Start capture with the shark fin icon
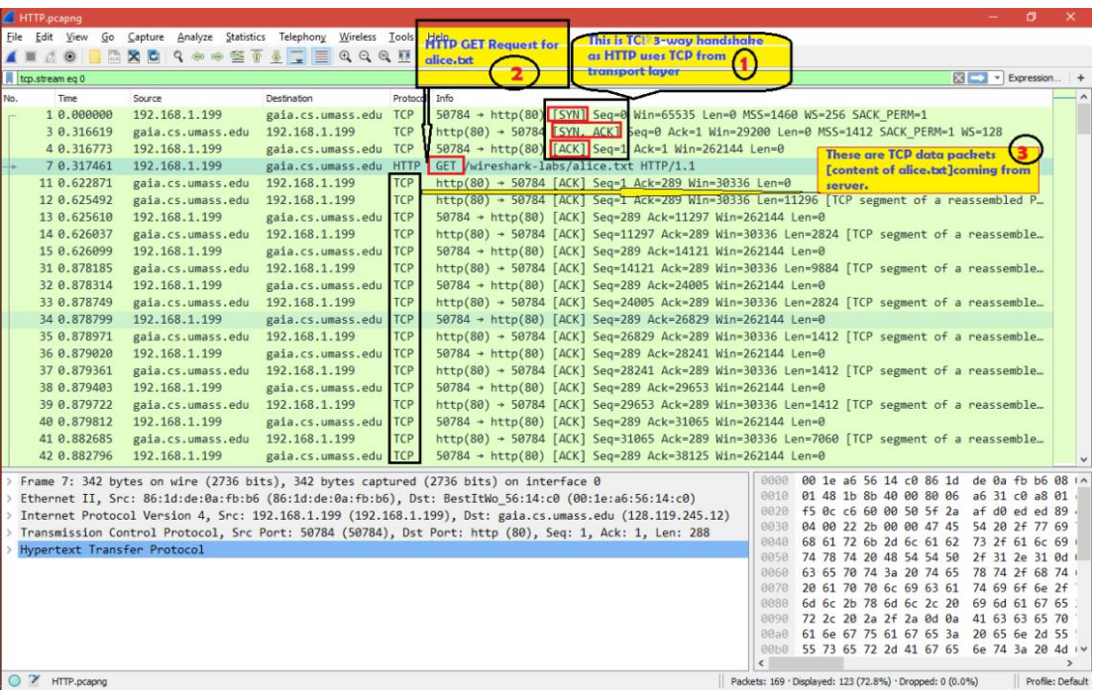Screen dimensions: 1096x694 11,56
